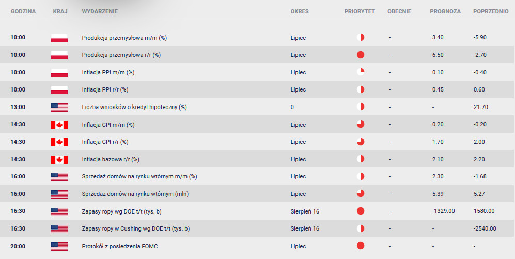
Task: Click priority icon of Sprzedaż domów (mln) row
Action: 361,193
